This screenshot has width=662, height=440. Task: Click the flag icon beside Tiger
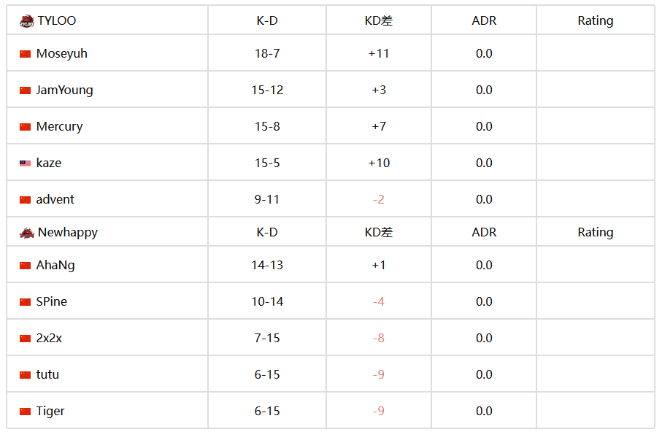(25, 412)
